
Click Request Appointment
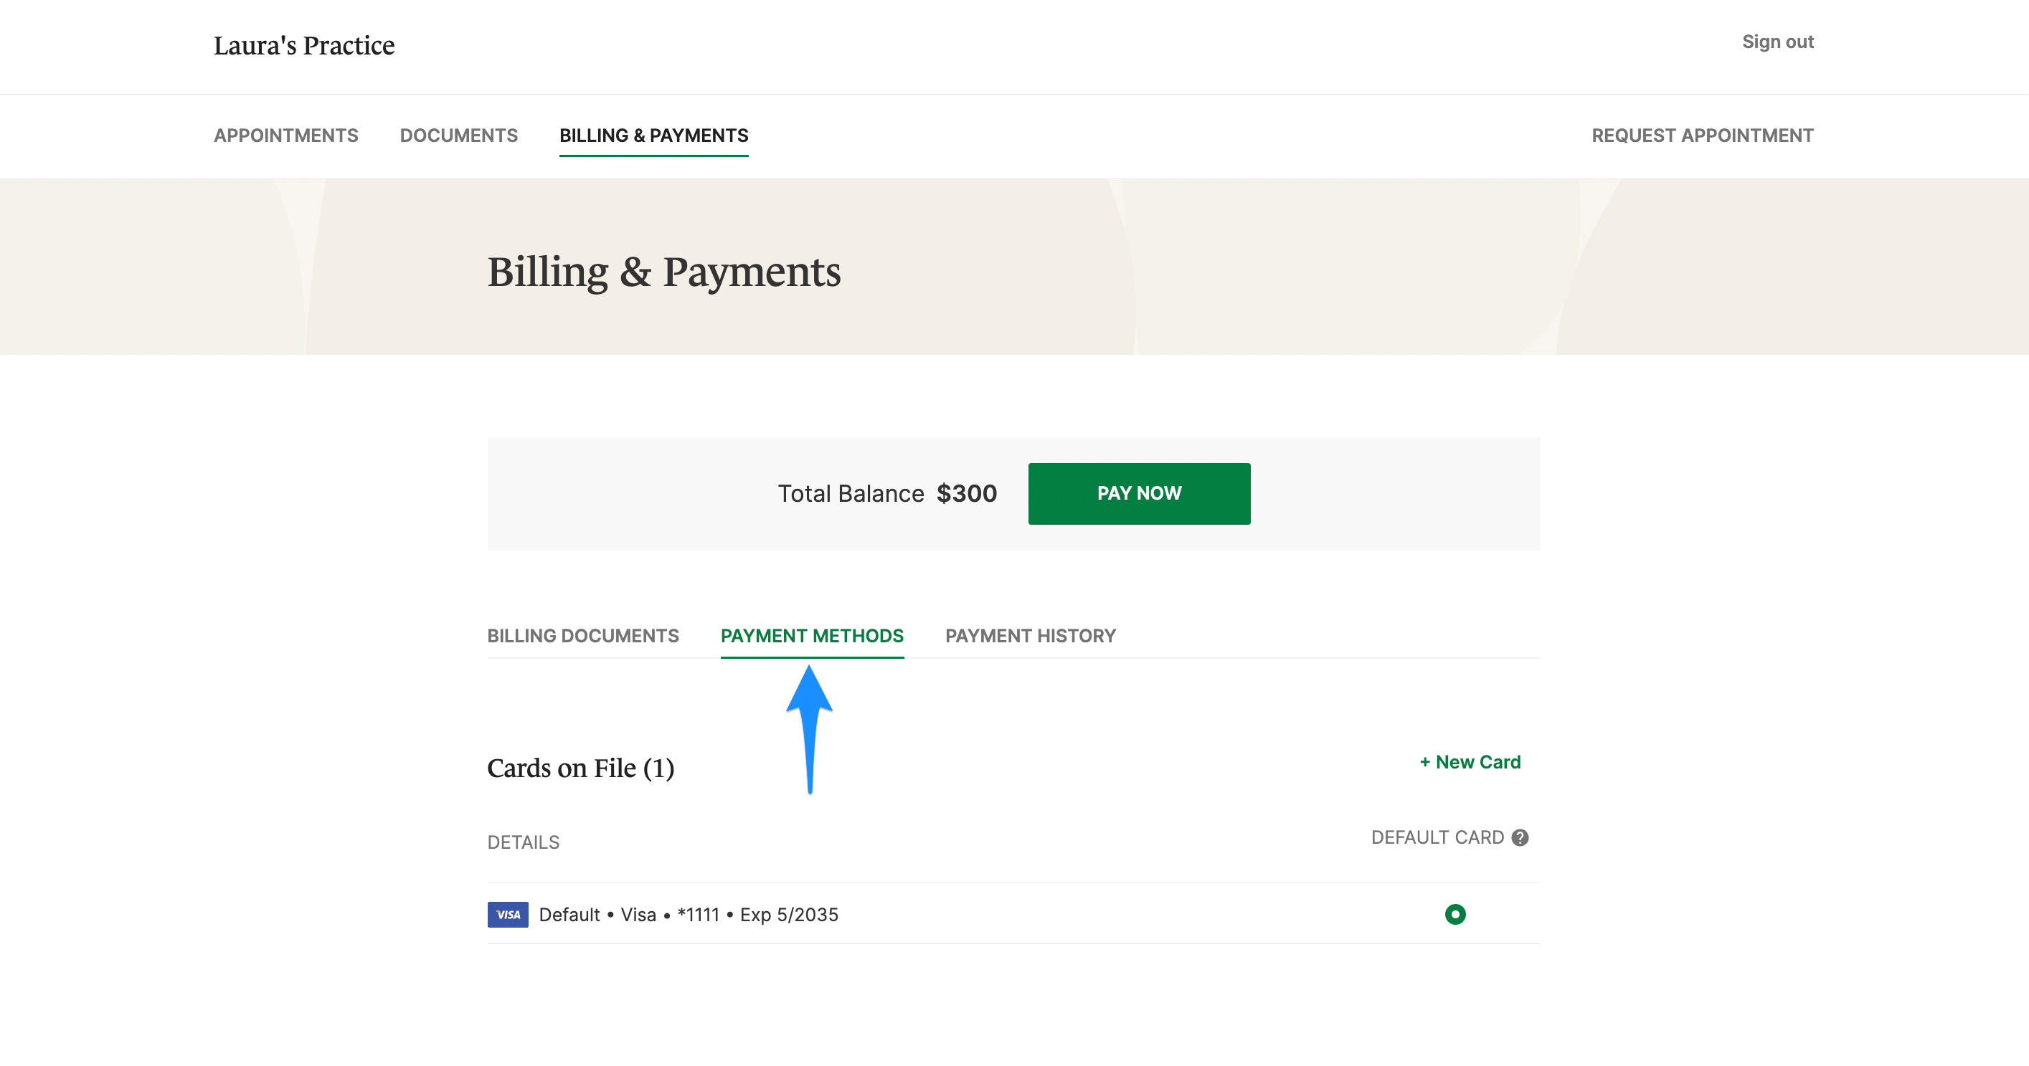pos(1702,135)
